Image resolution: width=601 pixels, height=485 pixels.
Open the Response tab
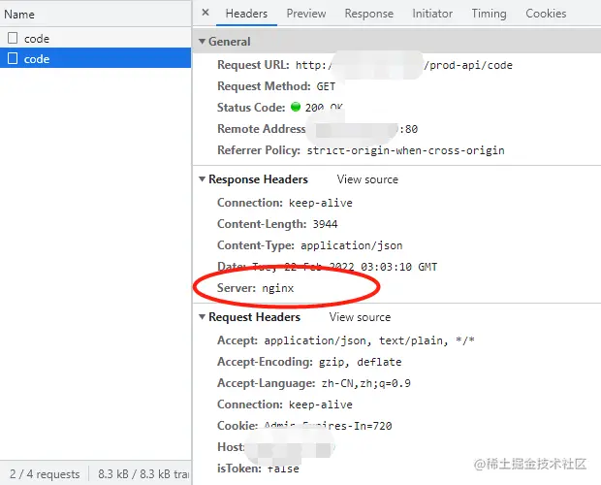(368, 14)
